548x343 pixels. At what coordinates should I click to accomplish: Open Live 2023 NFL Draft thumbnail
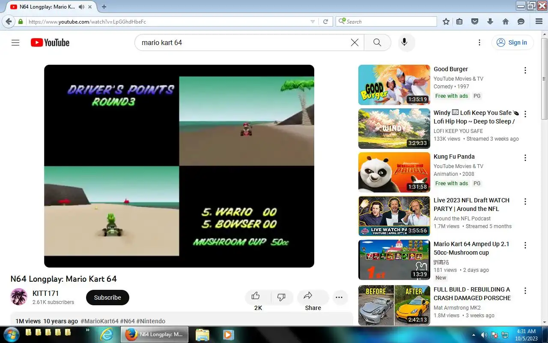coord(394,216)
